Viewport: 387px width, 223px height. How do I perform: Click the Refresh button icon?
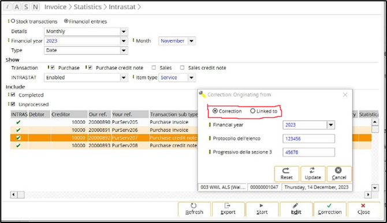point(194,209)
